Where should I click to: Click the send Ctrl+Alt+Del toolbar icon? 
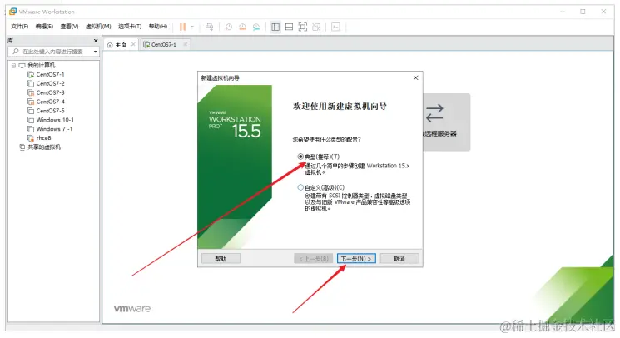(209, 27)
